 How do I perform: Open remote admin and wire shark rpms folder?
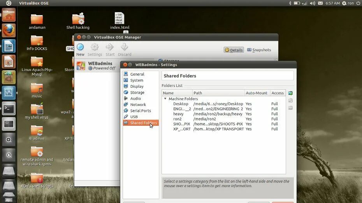tap(37, 156)
